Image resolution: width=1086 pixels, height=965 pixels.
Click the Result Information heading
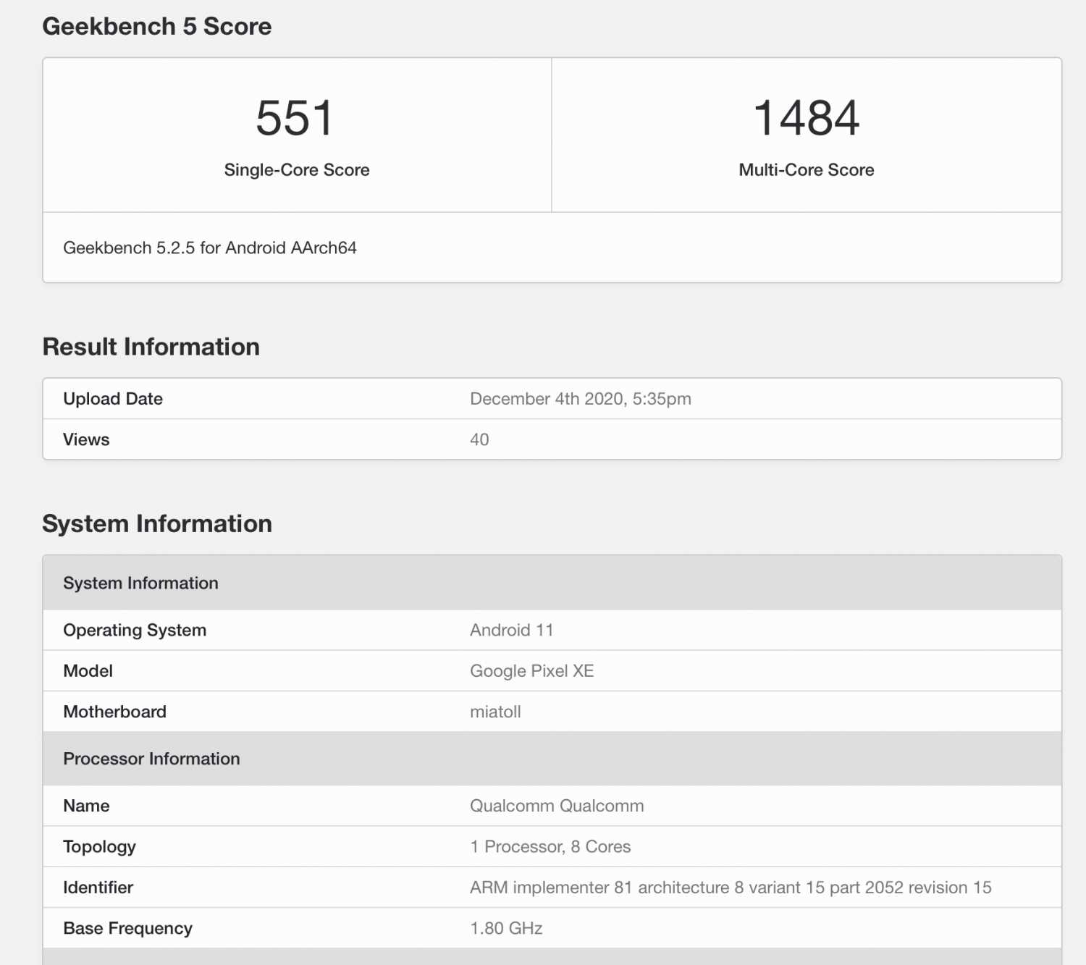pos(151,347)
